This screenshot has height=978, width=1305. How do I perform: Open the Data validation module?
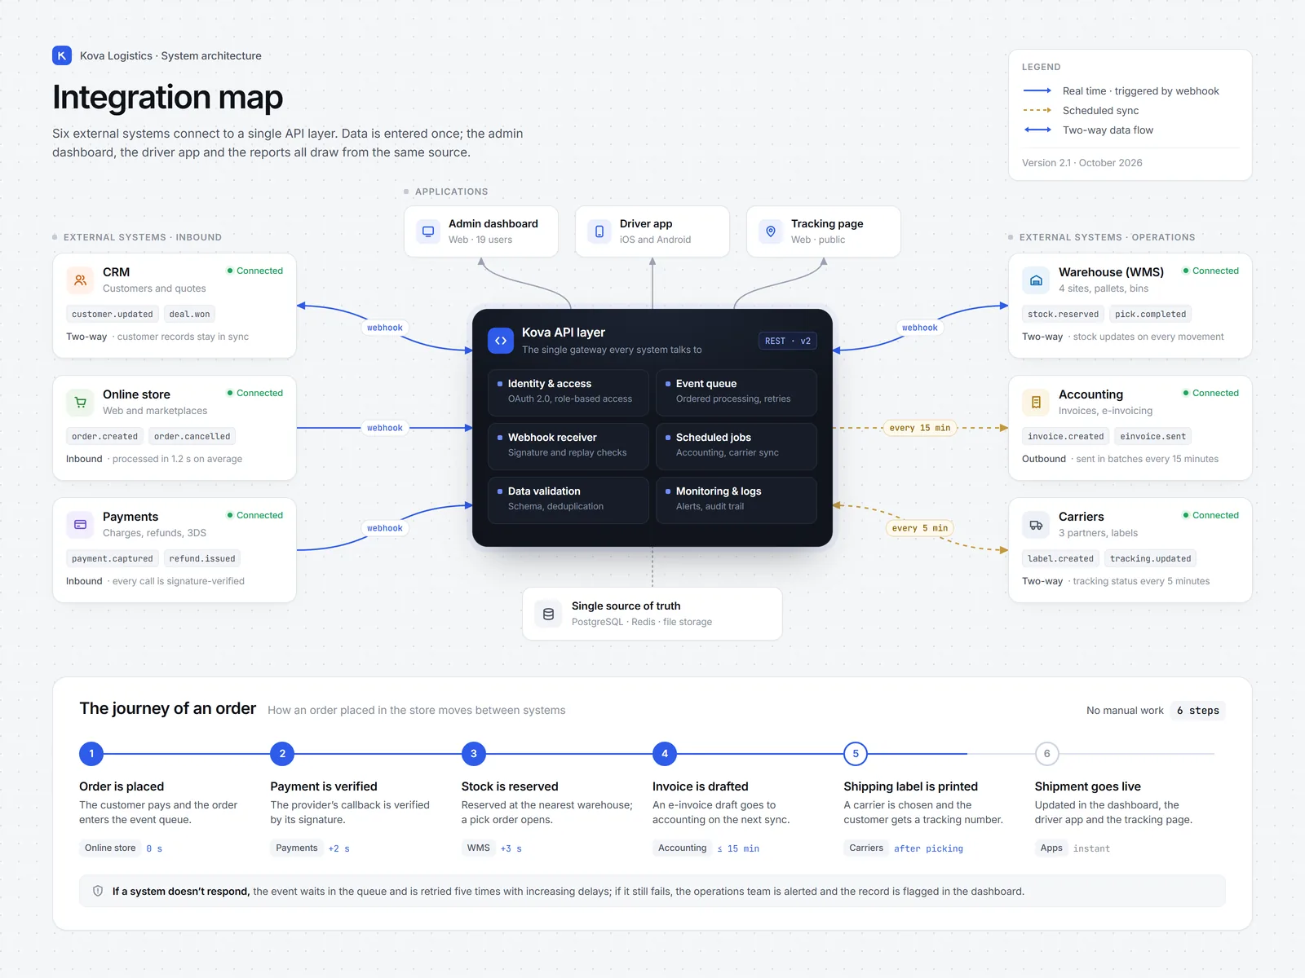(568, 500)
